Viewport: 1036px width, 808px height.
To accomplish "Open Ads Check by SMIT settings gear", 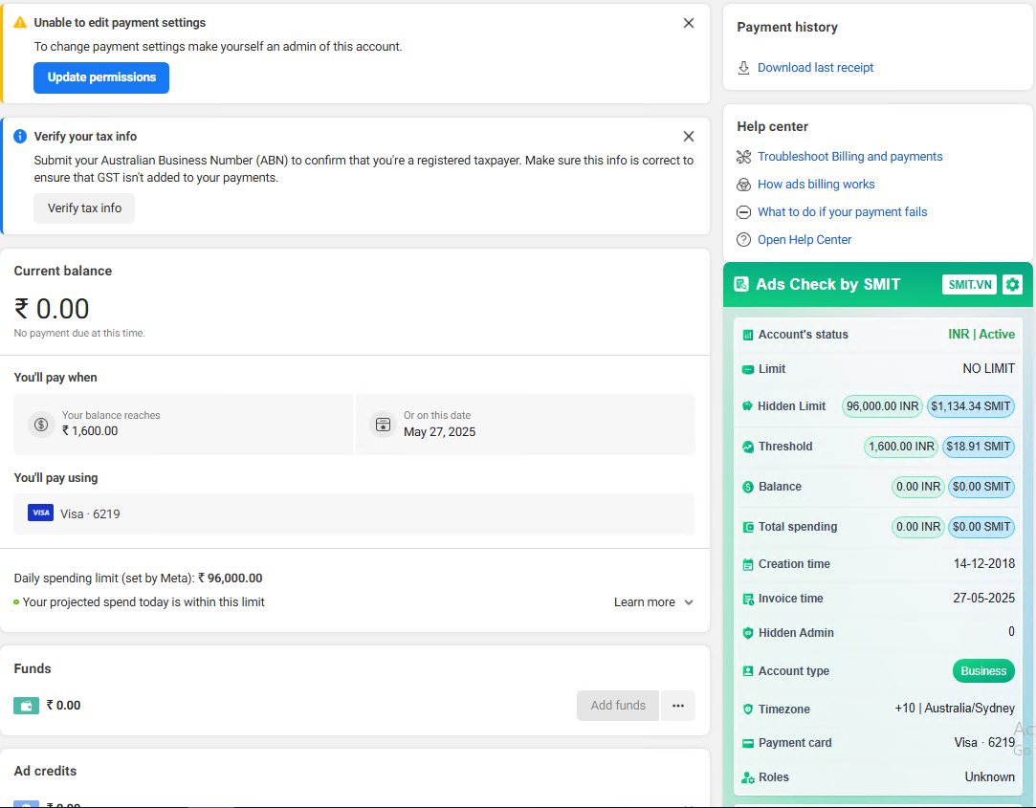I will (1012, 285).
